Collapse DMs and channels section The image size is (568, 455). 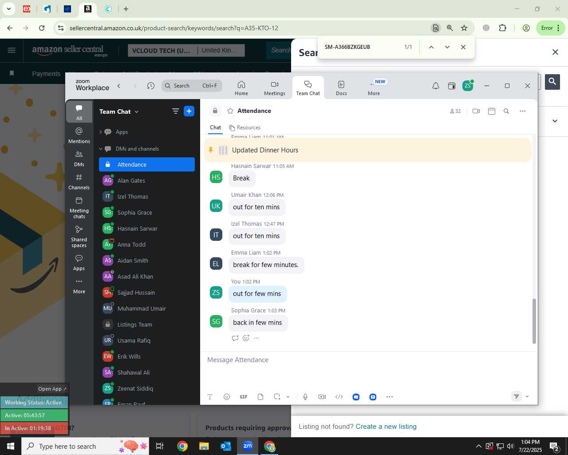101,149
